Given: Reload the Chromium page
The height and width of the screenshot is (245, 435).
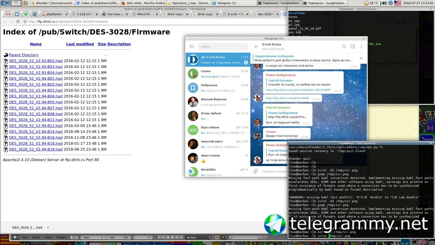Looking at the screenshot, I should point(18,21).
